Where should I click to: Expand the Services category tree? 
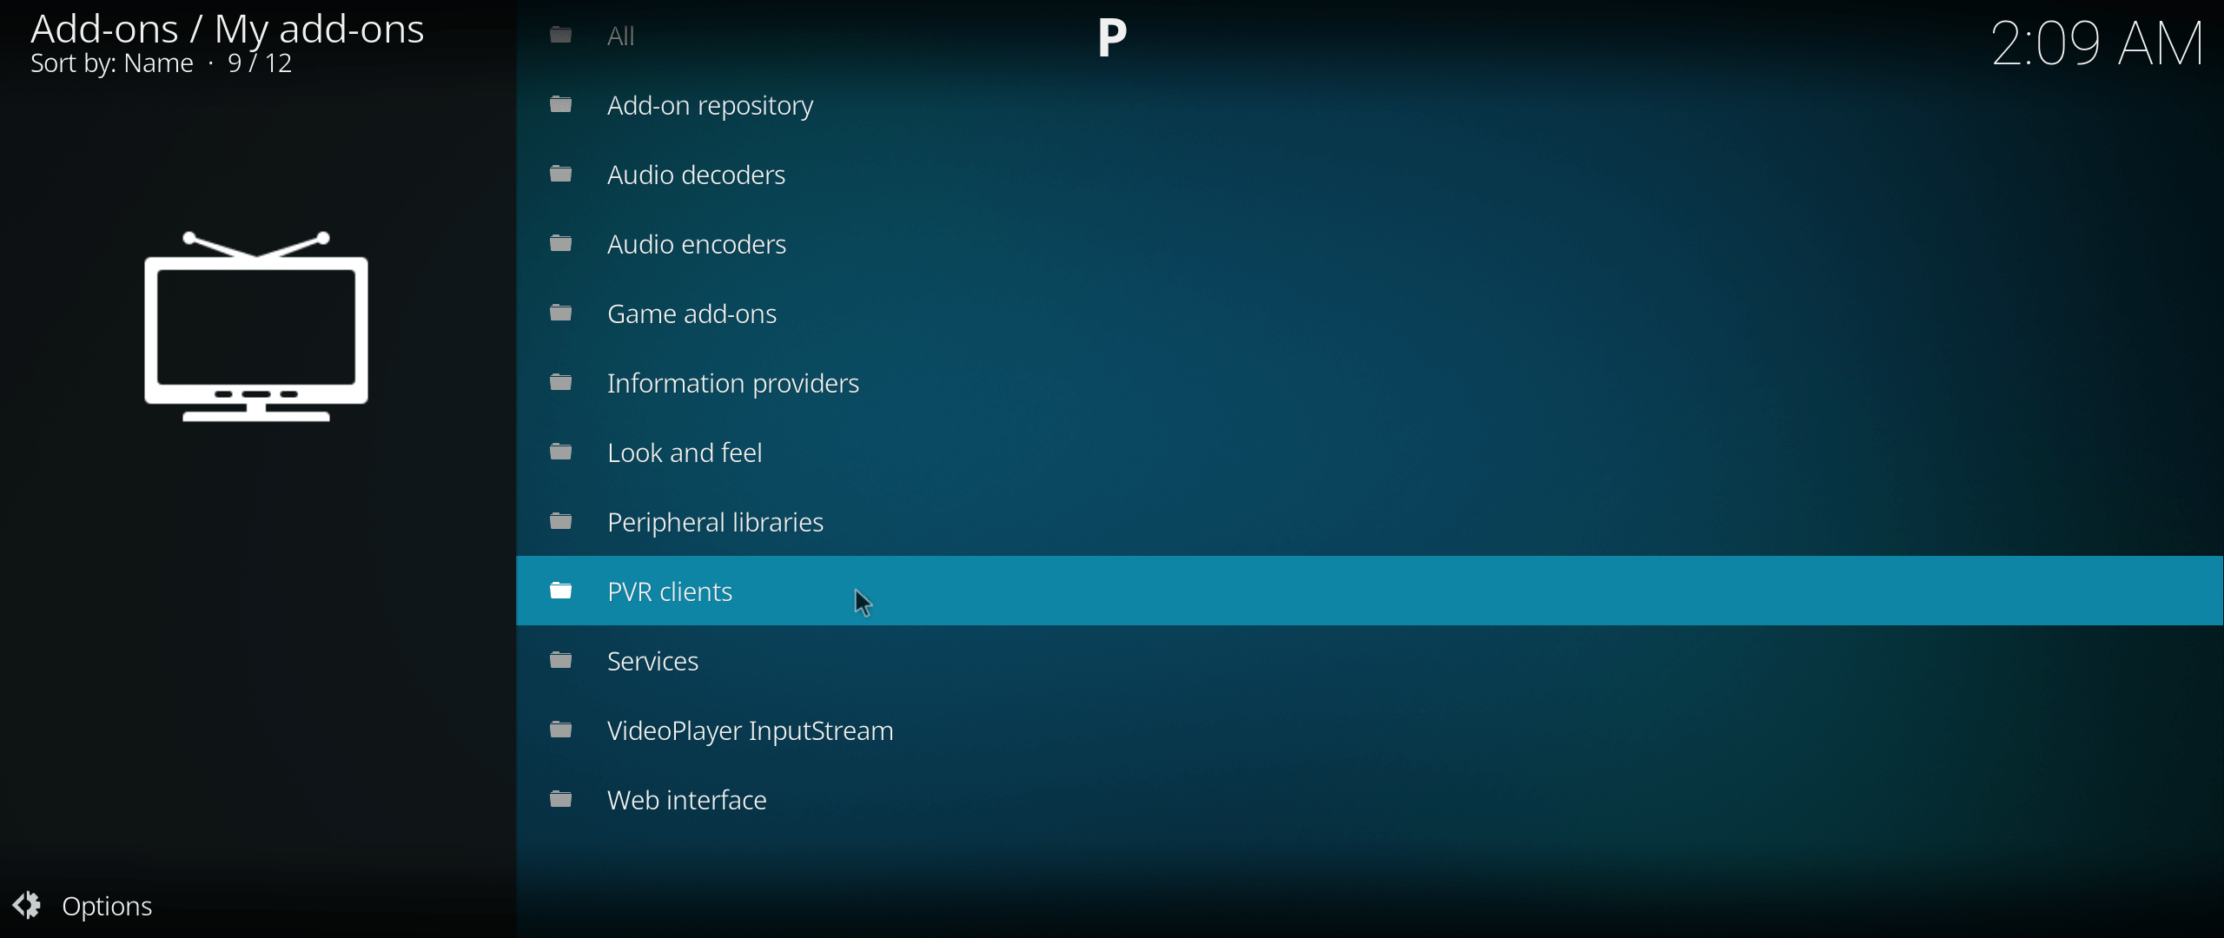pos(652,660)
